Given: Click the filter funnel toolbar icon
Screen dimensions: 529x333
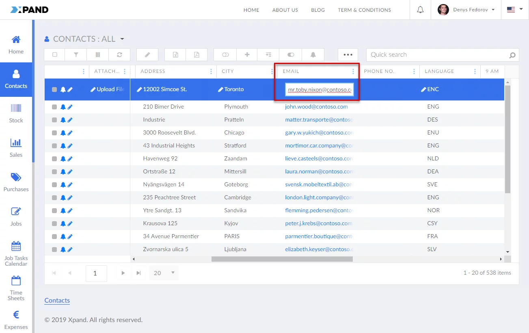Looking at the screenshot, I should (x=76, y=55).
